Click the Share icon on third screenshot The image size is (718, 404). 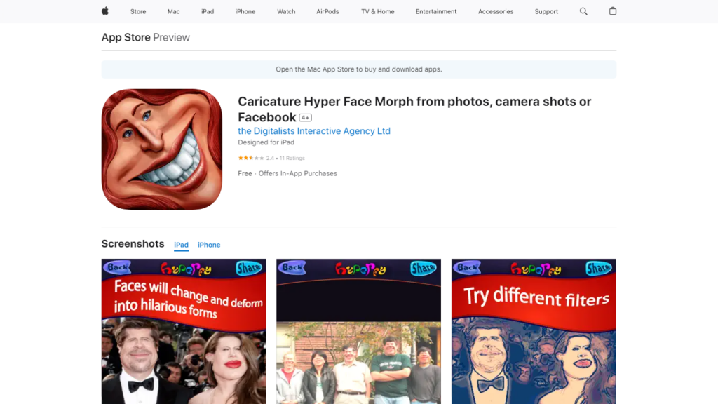tap(597, 267)
